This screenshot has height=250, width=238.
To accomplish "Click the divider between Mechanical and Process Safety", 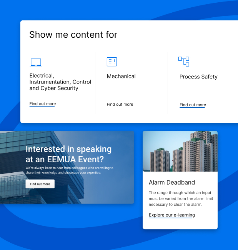I will [x=168, y=83].
